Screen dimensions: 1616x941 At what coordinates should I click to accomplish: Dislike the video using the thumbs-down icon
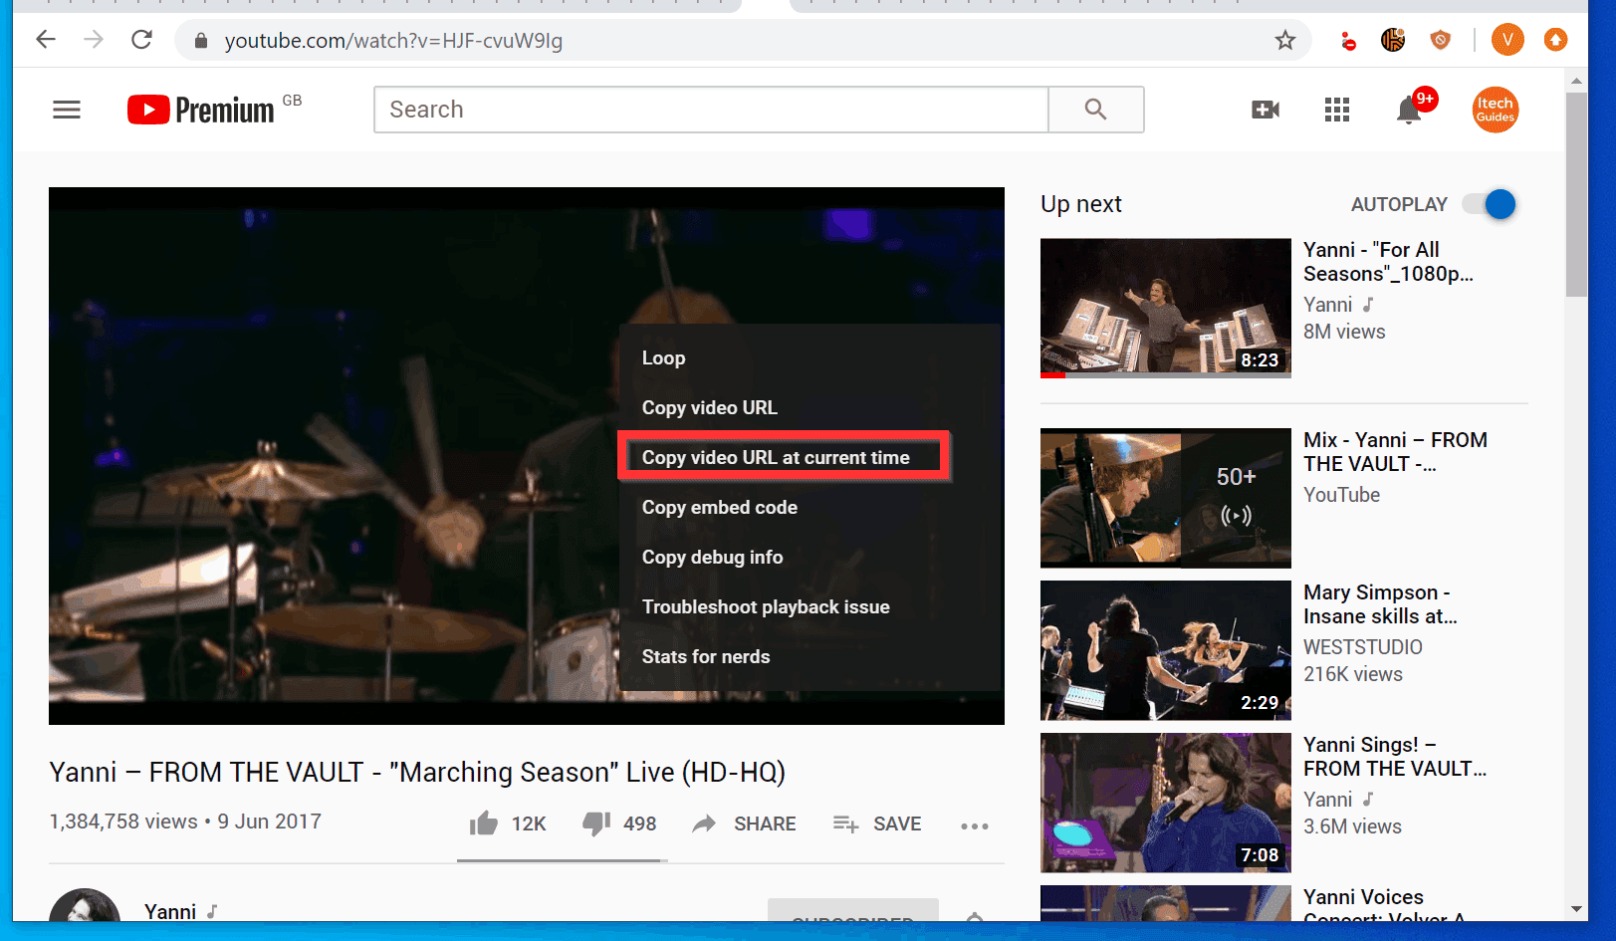pos(596,823)
